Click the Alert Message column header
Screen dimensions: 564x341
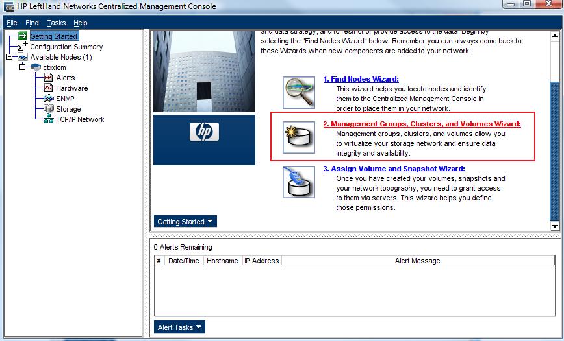coord(418,261)
